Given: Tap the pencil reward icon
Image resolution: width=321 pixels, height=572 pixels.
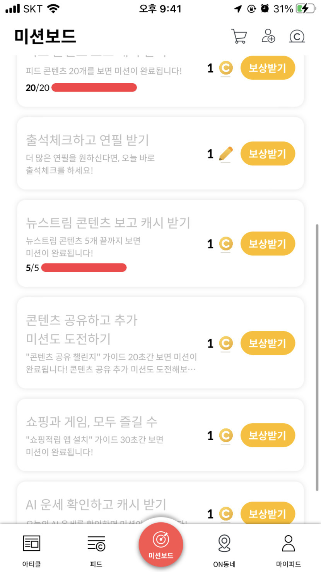Looking at the screenshot, I should click(226, 154).
